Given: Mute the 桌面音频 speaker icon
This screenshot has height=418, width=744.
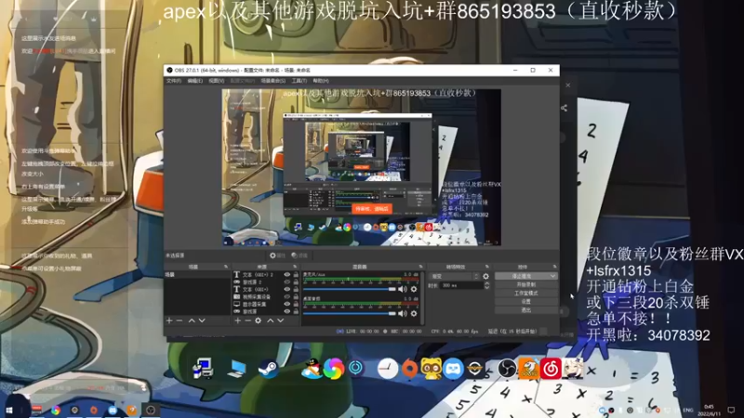Looking at the screenshot, I should 403,313.
